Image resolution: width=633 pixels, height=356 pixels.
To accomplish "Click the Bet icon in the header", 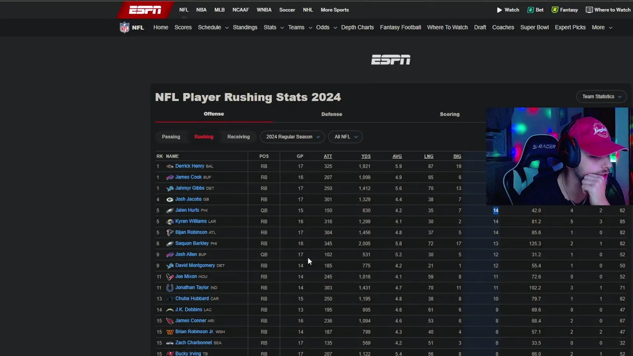I will point(531,10).
